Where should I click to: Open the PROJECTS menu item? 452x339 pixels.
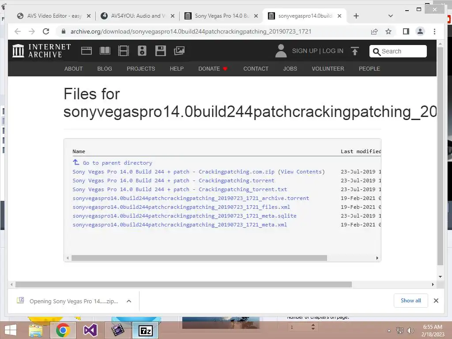coord(141,68)
